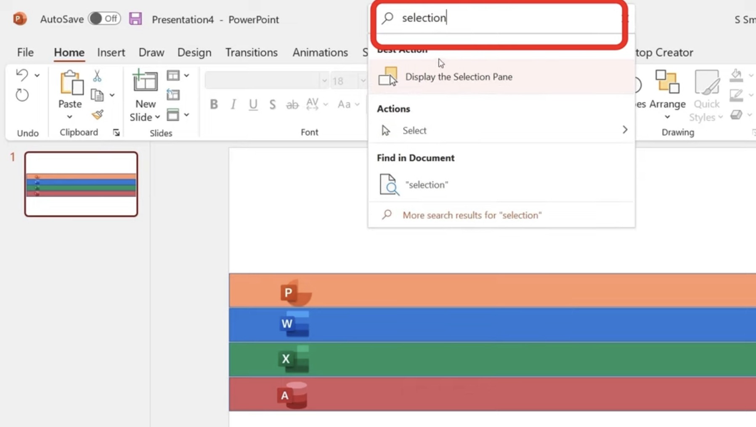Click the Shape Outline pen icon
This screenshot has height=427, width=756.
click(736, 95)
